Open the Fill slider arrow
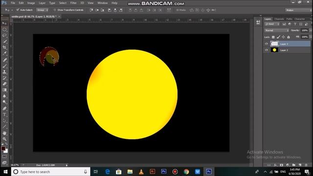The width and height of the screenshot is (313, 176). pyautogui.click(x=311, y=37)
